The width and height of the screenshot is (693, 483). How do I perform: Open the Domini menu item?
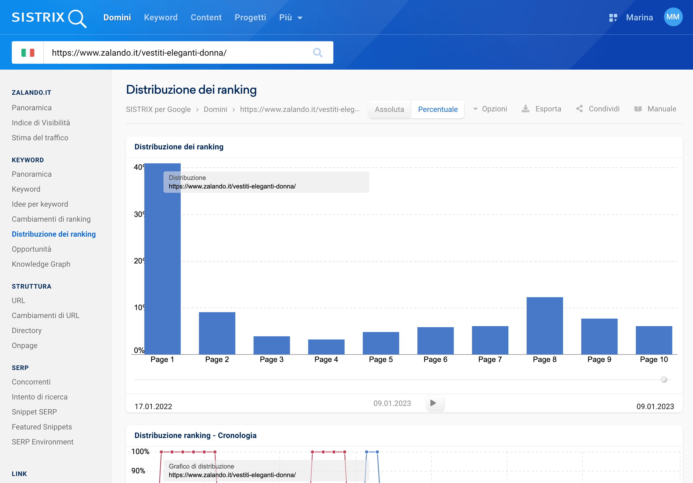117,17
